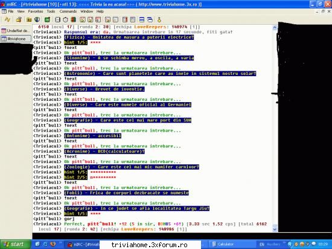Switch to the UnderNet status window
The image size is (332, 249).
tap(16, 31)
